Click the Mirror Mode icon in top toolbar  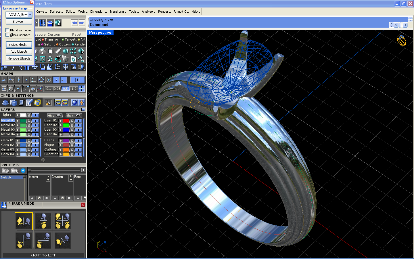[43, 23]
